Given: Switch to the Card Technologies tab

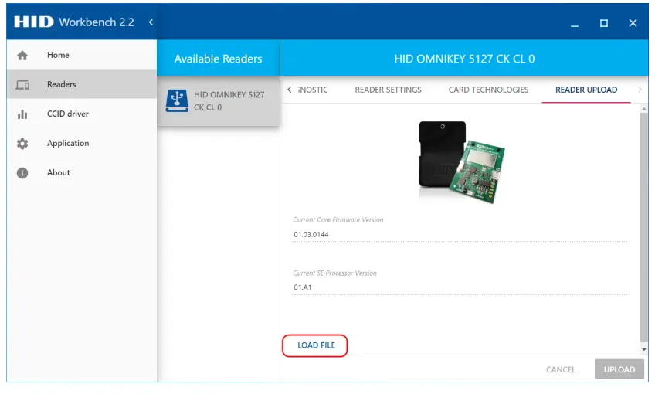Looking at the screenshot, I should 488,90.
